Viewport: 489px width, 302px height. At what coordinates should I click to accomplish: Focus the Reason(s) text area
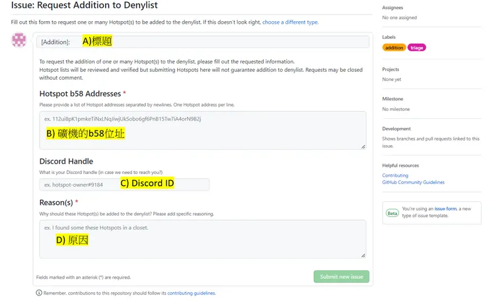(202, 238)
